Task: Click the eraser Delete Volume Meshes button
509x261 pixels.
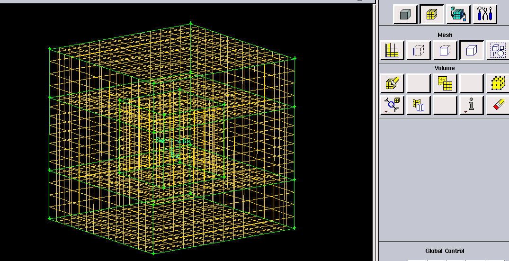Action: (497, 105)
